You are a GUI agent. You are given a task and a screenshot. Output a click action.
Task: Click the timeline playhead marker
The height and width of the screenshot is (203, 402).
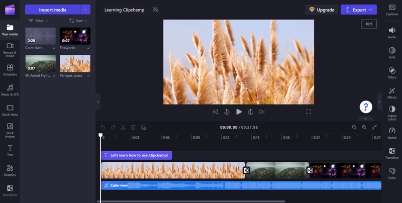coord(100,135)
